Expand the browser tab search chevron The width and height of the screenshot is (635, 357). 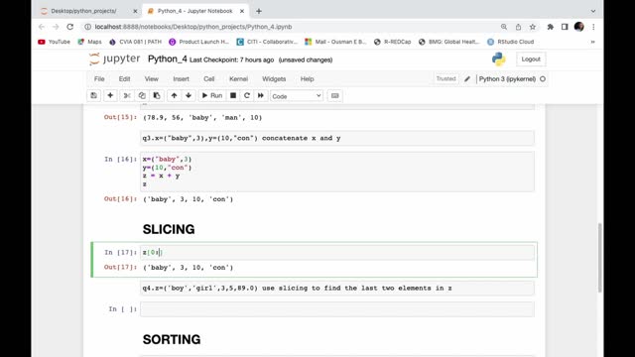point(593,11)
